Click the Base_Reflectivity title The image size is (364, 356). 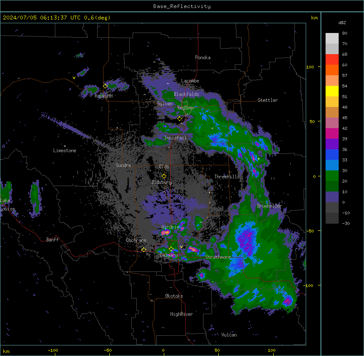coord(182,6)
